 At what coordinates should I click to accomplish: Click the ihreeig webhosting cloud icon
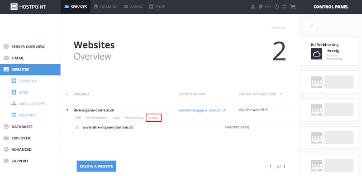tap(316, 54)
